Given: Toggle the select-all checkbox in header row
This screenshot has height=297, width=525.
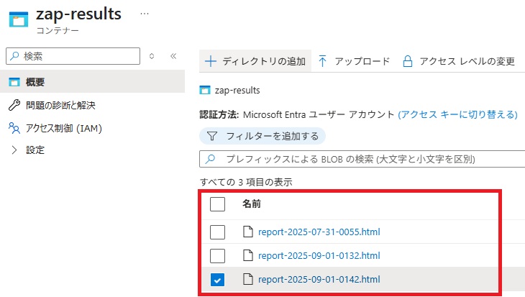Looking at the screenshot, I should point(217,204).
